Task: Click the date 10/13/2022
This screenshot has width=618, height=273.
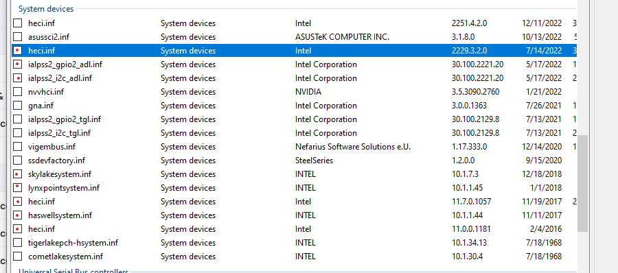Action: pyautogui.click(x=541, y=37)
